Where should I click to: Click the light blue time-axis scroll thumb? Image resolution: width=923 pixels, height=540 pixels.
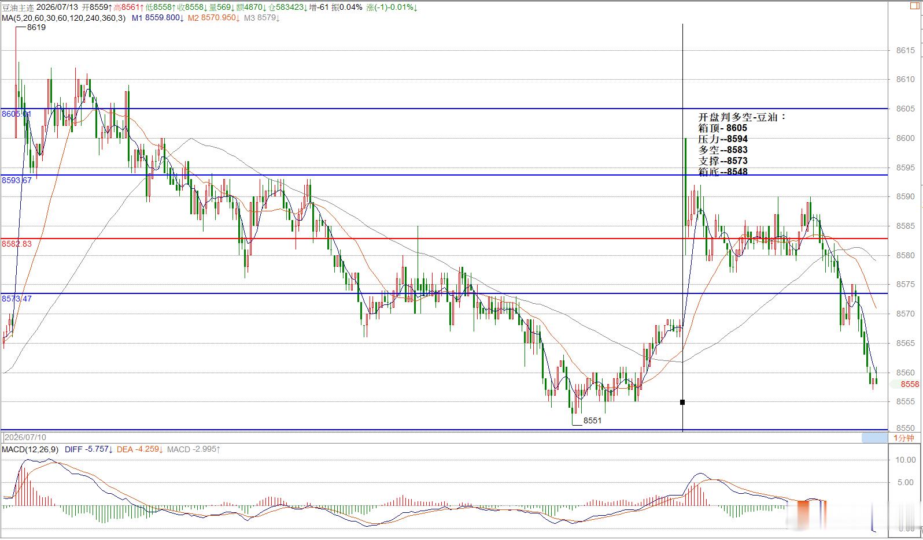coord(874,438)
